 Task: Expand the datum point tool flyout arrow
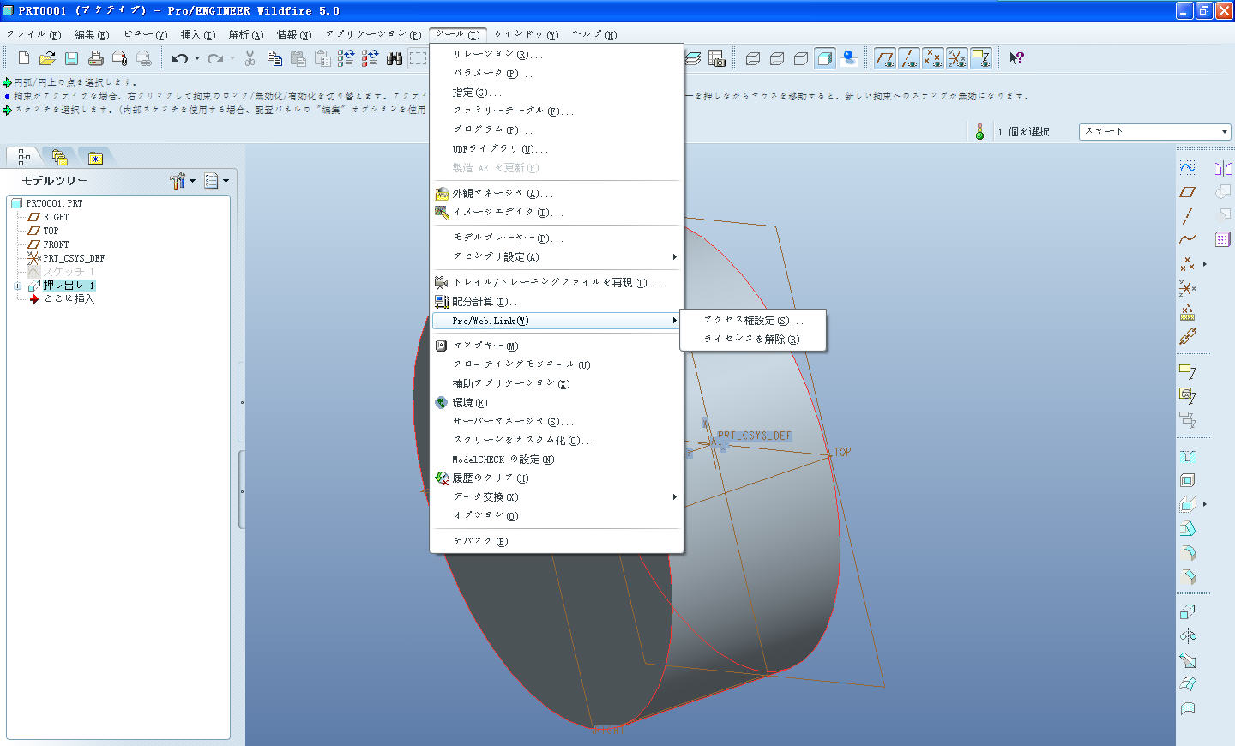pyautogui.click(x=1205, y=264)
